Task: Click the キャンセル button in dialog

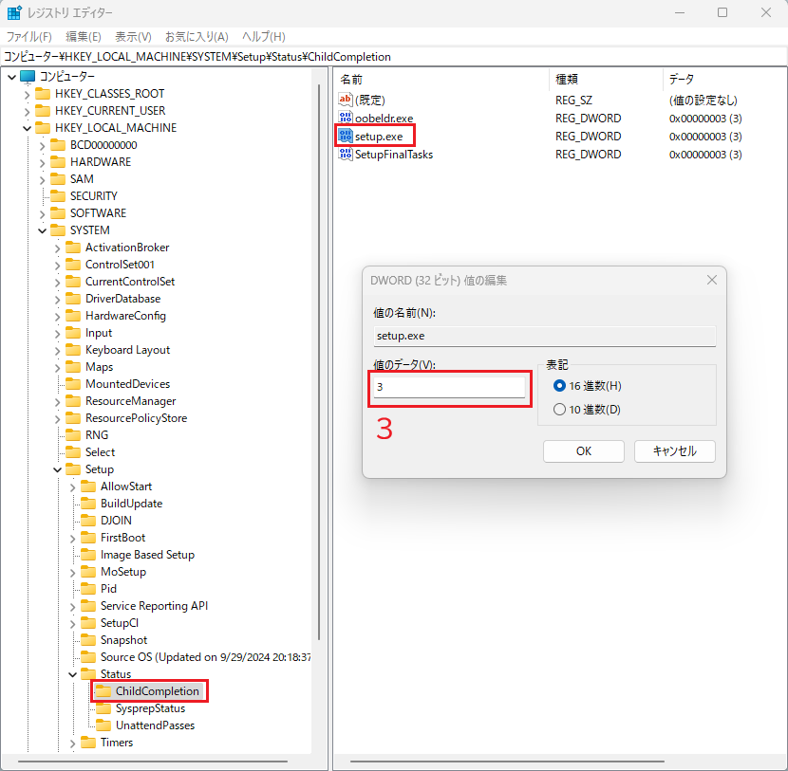Action: click(x=674, y=450)
